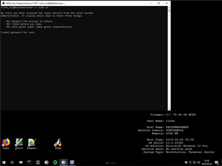Viewport: 222px width, 166px height.
Task: Click the non-highlighted SUSE taskbar icon
Action: [47, 162]
